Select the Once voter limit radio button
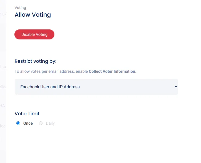Viewport: 201px width, 163px height. click(x=18, y=123)
